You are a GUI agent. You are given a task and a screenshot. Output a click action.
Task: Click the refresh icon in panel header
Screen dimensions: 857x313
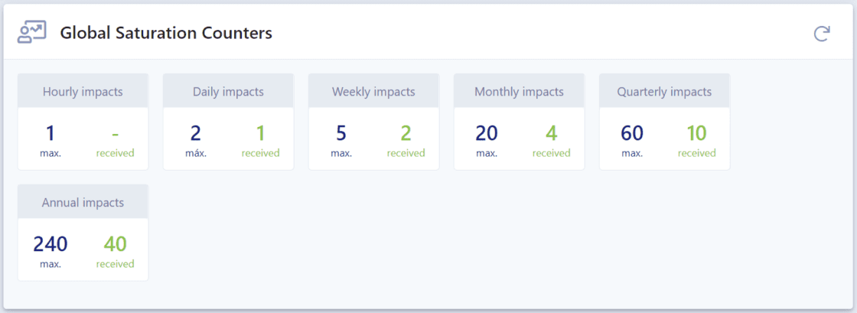[822, 33]
